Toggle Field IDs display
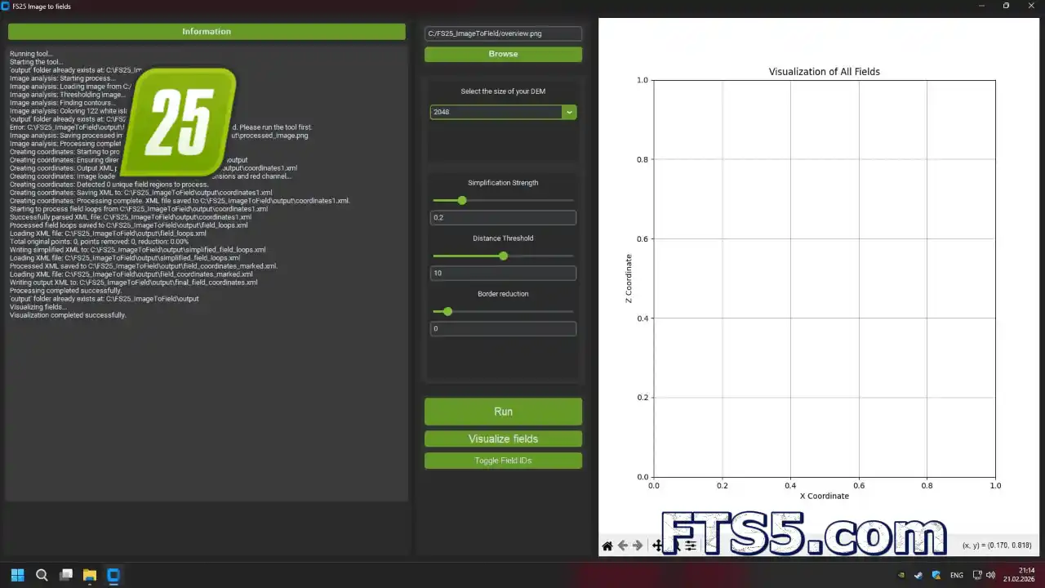The image size is (1045, 588). pyautogui.click(x=503, y=461)
